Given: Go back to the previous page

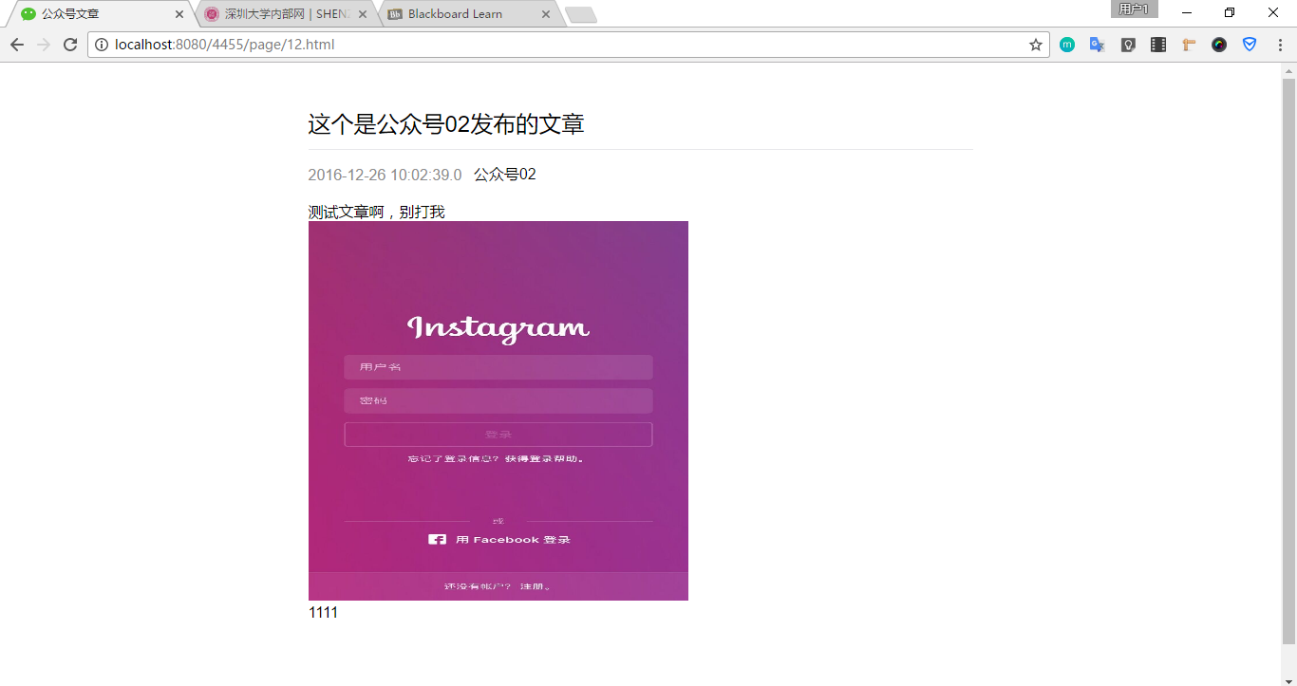Looking at the screenshot, I should pyautogui.click(x=17, y=45).
